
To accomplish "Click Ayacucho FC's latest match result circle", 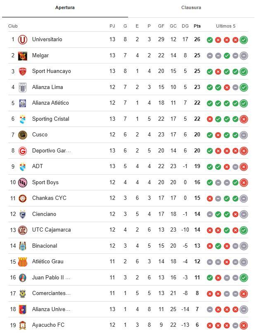I will (x=244, y=326).
